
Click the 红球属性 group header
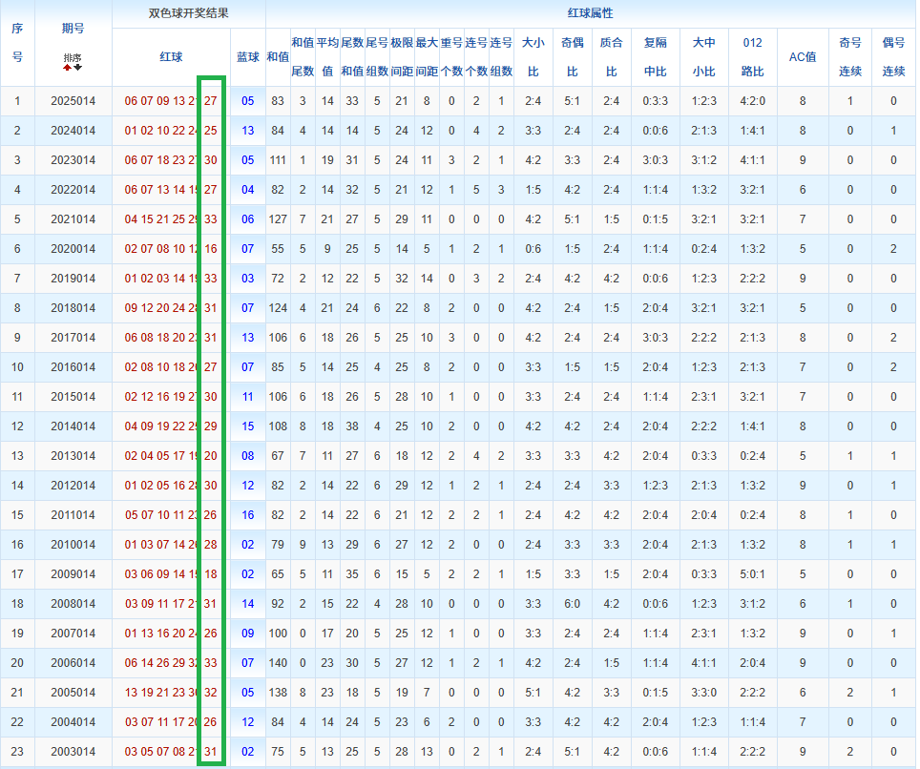(x=590, y=14)
